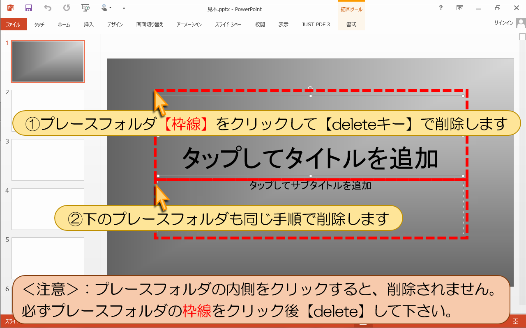Select slide 3 thumbnail

point(48,160)
